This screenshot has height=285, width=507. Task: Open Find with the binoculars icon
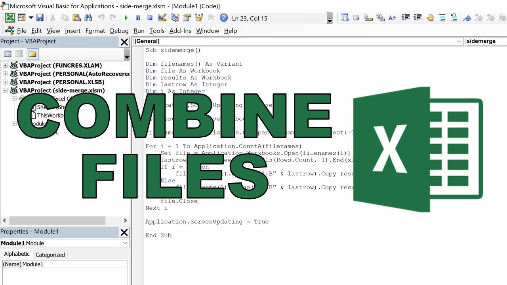point(88,18)
